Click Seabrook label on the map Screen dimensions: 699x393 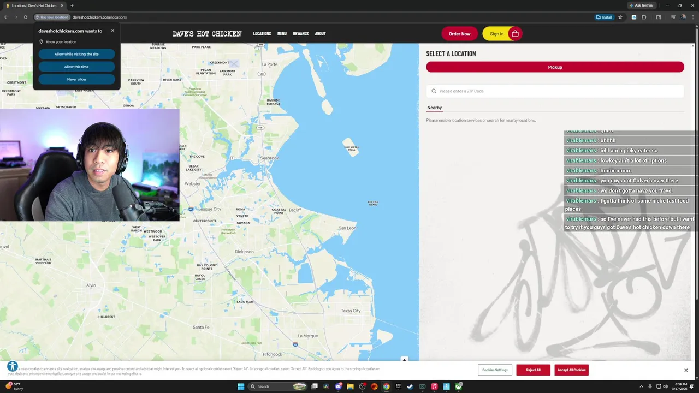269,158
